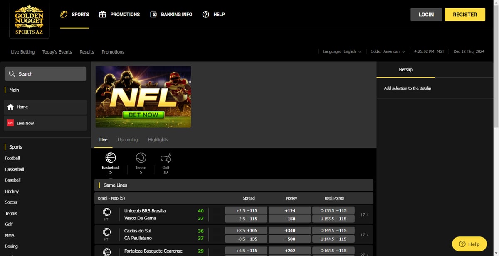Open the Caxias do Sul team row
The height and width of the screenshot is (256, 499).
[138, 231]
